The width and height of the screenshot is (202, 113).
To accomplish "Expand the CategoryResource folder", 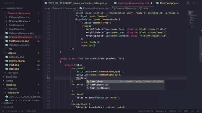I will point(7,17).
